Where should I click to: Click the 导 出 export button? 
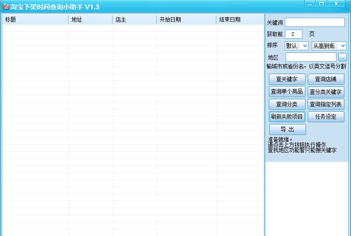(287, 129)
